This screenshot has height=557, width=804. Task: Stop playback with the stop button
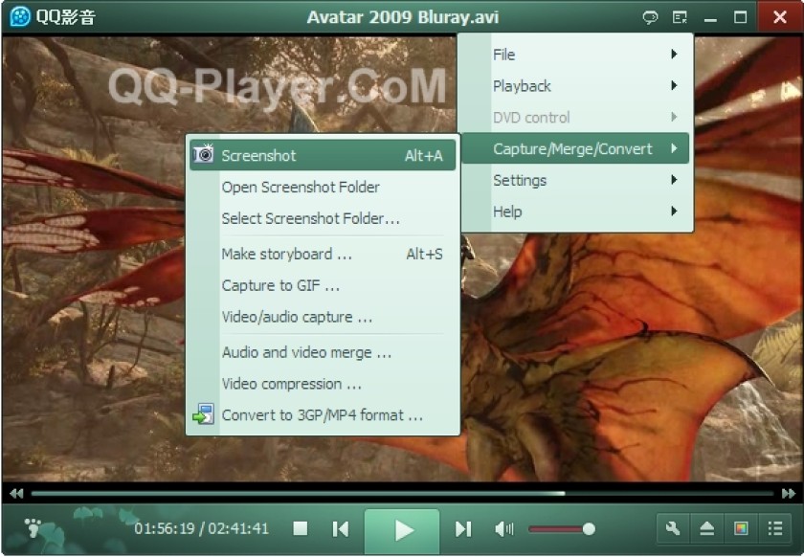pos(300,528)
